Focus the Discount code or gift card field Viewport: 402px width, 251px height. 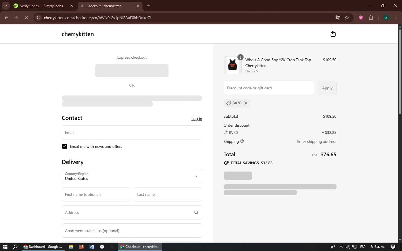(269, 88)
